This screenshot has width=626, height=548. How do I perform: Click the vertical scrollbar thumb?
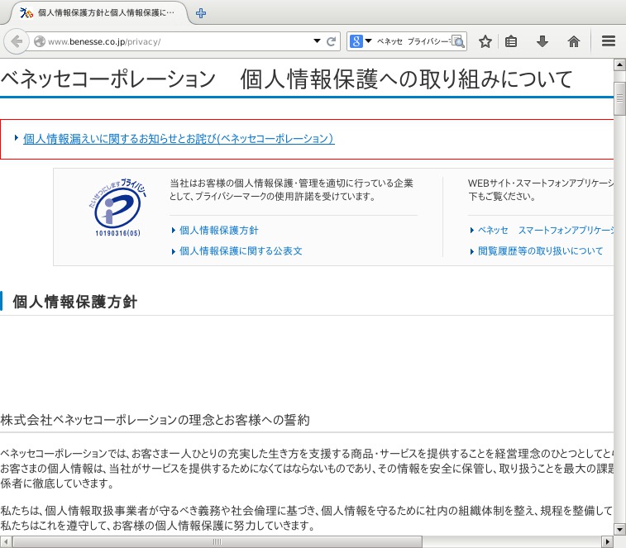click(x=619, y=98)
